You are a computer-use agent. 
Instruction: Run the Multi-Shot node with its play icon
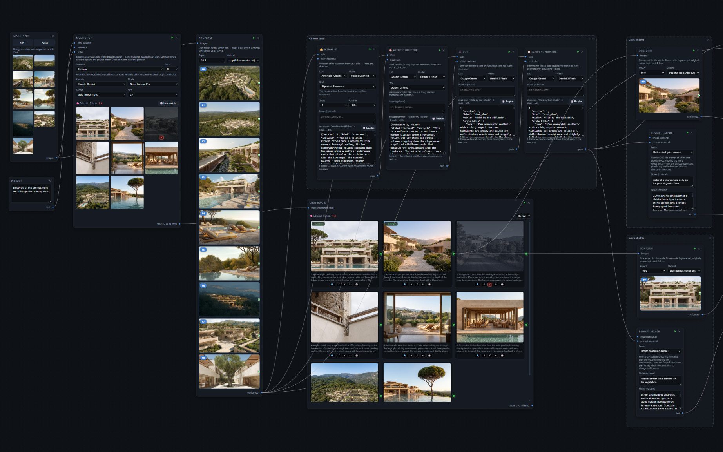point(172,38)
